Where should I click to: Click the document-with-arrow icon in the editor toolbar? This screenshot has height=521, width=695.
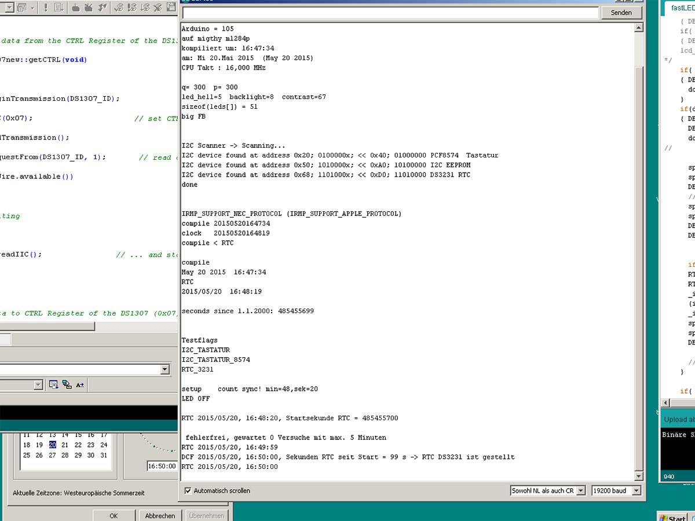[x=59, y=8]
